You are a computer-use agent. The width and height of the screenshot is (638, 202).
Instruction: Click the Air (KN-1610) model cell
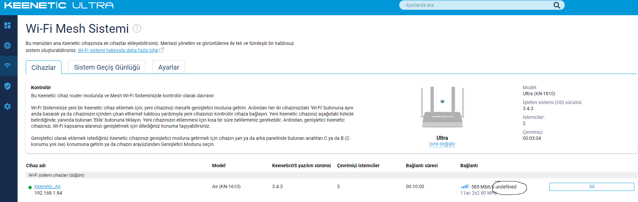[226, 186]
